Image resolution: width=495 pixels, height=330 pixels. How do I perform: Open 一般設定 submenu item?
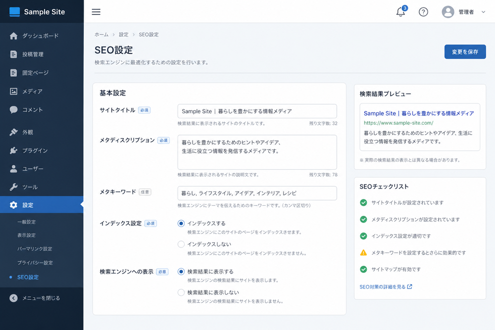click(27, 222)
